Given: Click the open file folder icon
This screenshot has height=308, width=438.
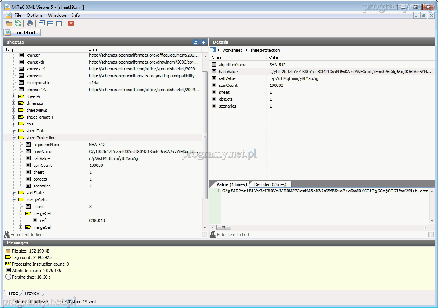Looking at the screenshot, I should (9, 24).
